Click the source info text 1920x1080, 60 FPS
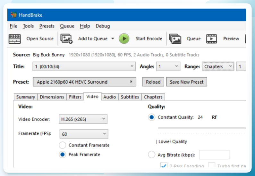 pos(134,55)
